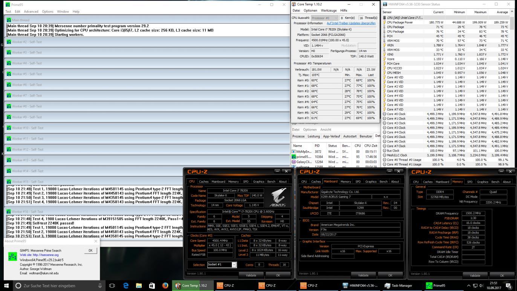
Task: Click Validate in the right CPU-Z Memory window
Action: pos(475,276)
